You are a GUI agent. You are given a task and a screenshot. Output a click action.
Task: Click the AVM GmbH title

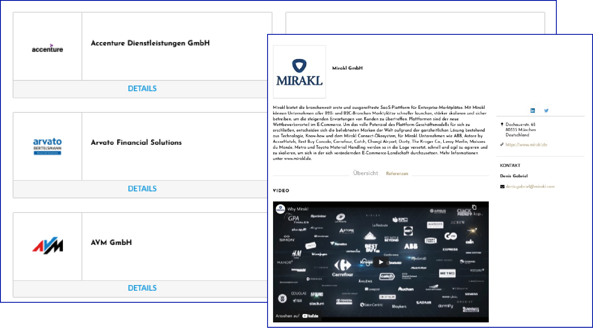coord(112,242)
